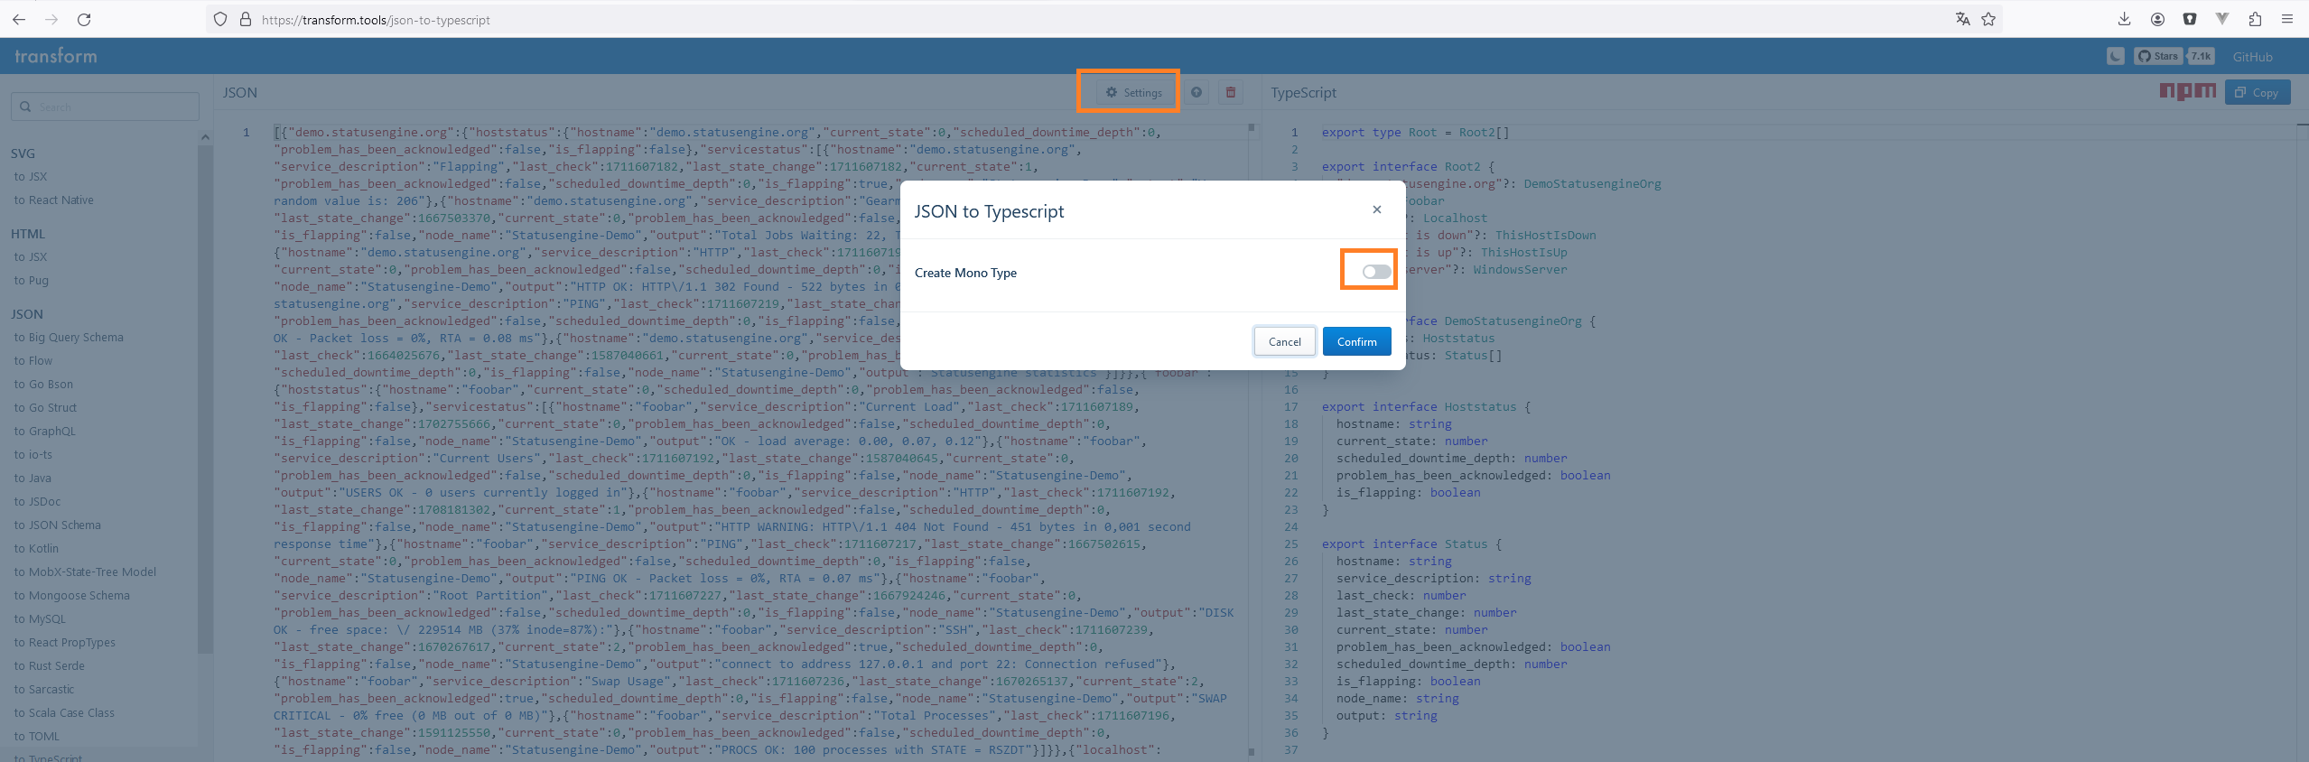Click 'export type Root = Root2[]' line
The height and width of the screenshot is (762, 2309).
point(1415,132)
